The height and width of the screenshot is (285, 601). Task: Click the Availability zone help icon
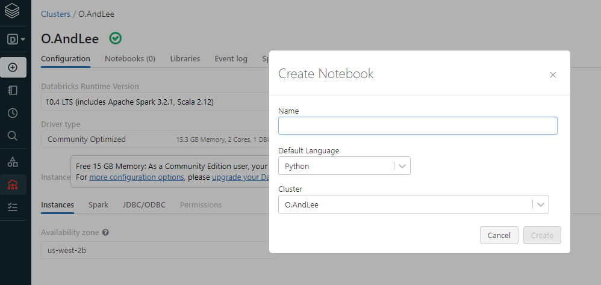point(105,232)
